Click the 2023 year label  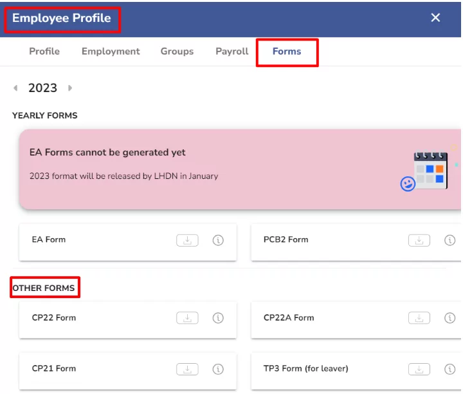[x=43, y=88]
